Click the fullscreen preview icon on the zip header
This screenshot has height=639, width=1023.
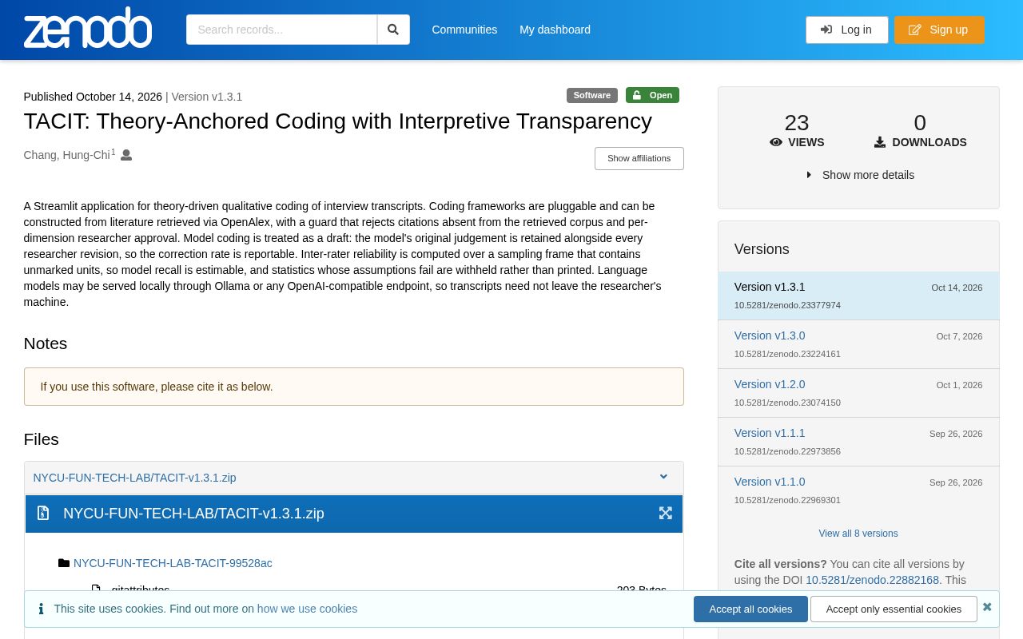point(665,513)
